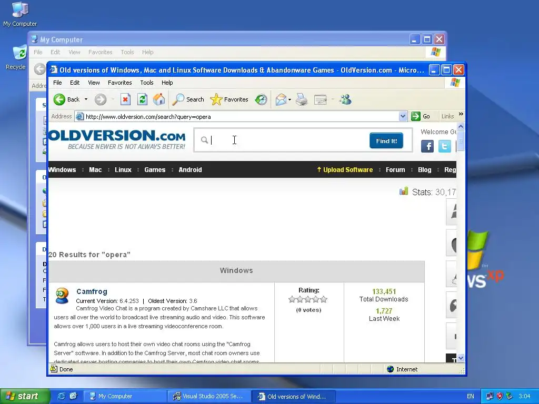Select the Recycle Bin desktop icon
Screen dimensions: 539x404
coord(17,58)
